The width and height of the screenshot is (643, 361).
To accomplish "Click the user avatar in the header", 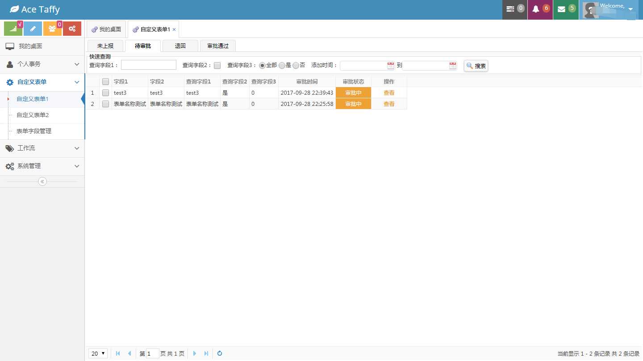I will [x=591, y=10].
